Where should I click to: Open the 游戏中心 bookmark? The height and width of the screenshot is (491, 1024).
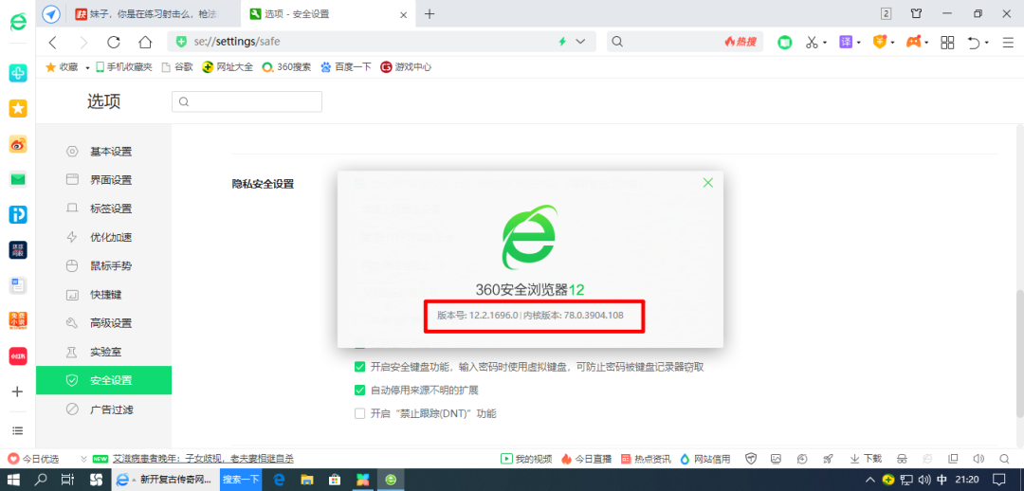point(406,66)
